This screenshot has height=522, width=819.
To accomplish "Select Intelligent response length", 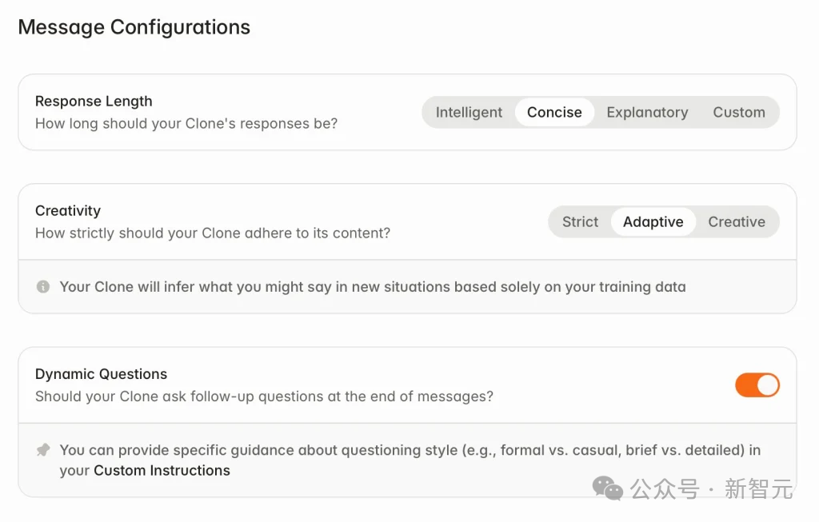I will tap(469, 112).
